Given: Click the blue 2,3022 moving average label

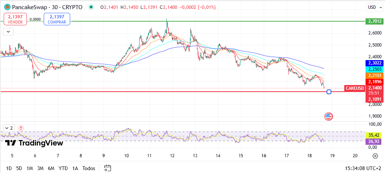Looking at the screenshot, I should pos(374,63).
